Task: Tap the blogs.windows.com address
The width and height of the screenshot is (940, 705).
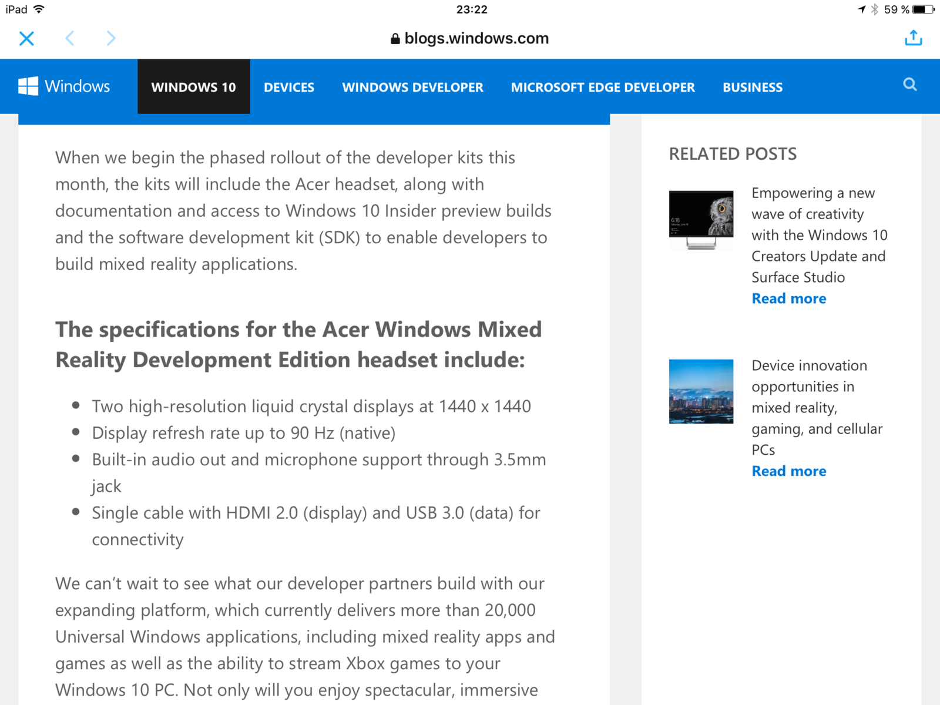Action: coord(476,39)
